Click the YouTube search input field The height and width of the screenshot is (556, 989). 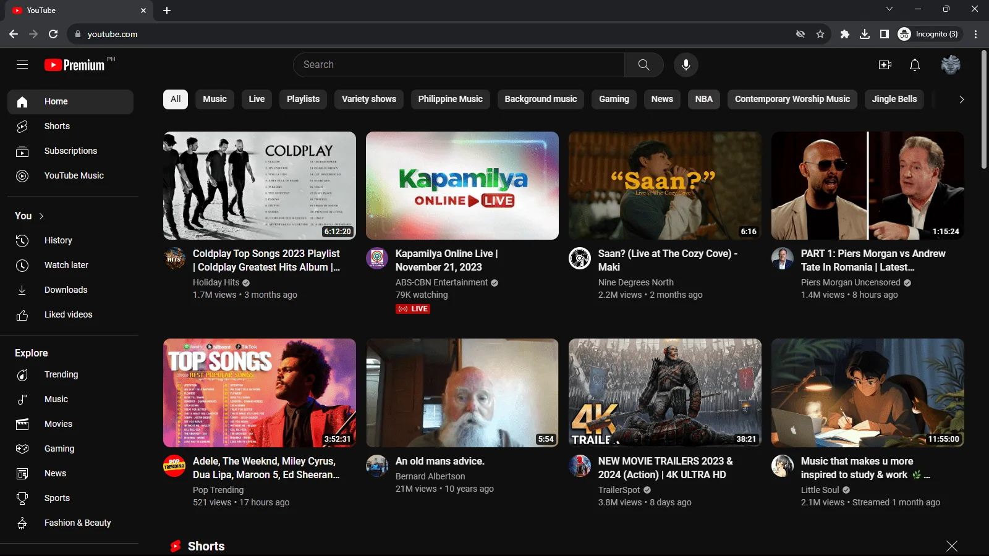[459, 65]
